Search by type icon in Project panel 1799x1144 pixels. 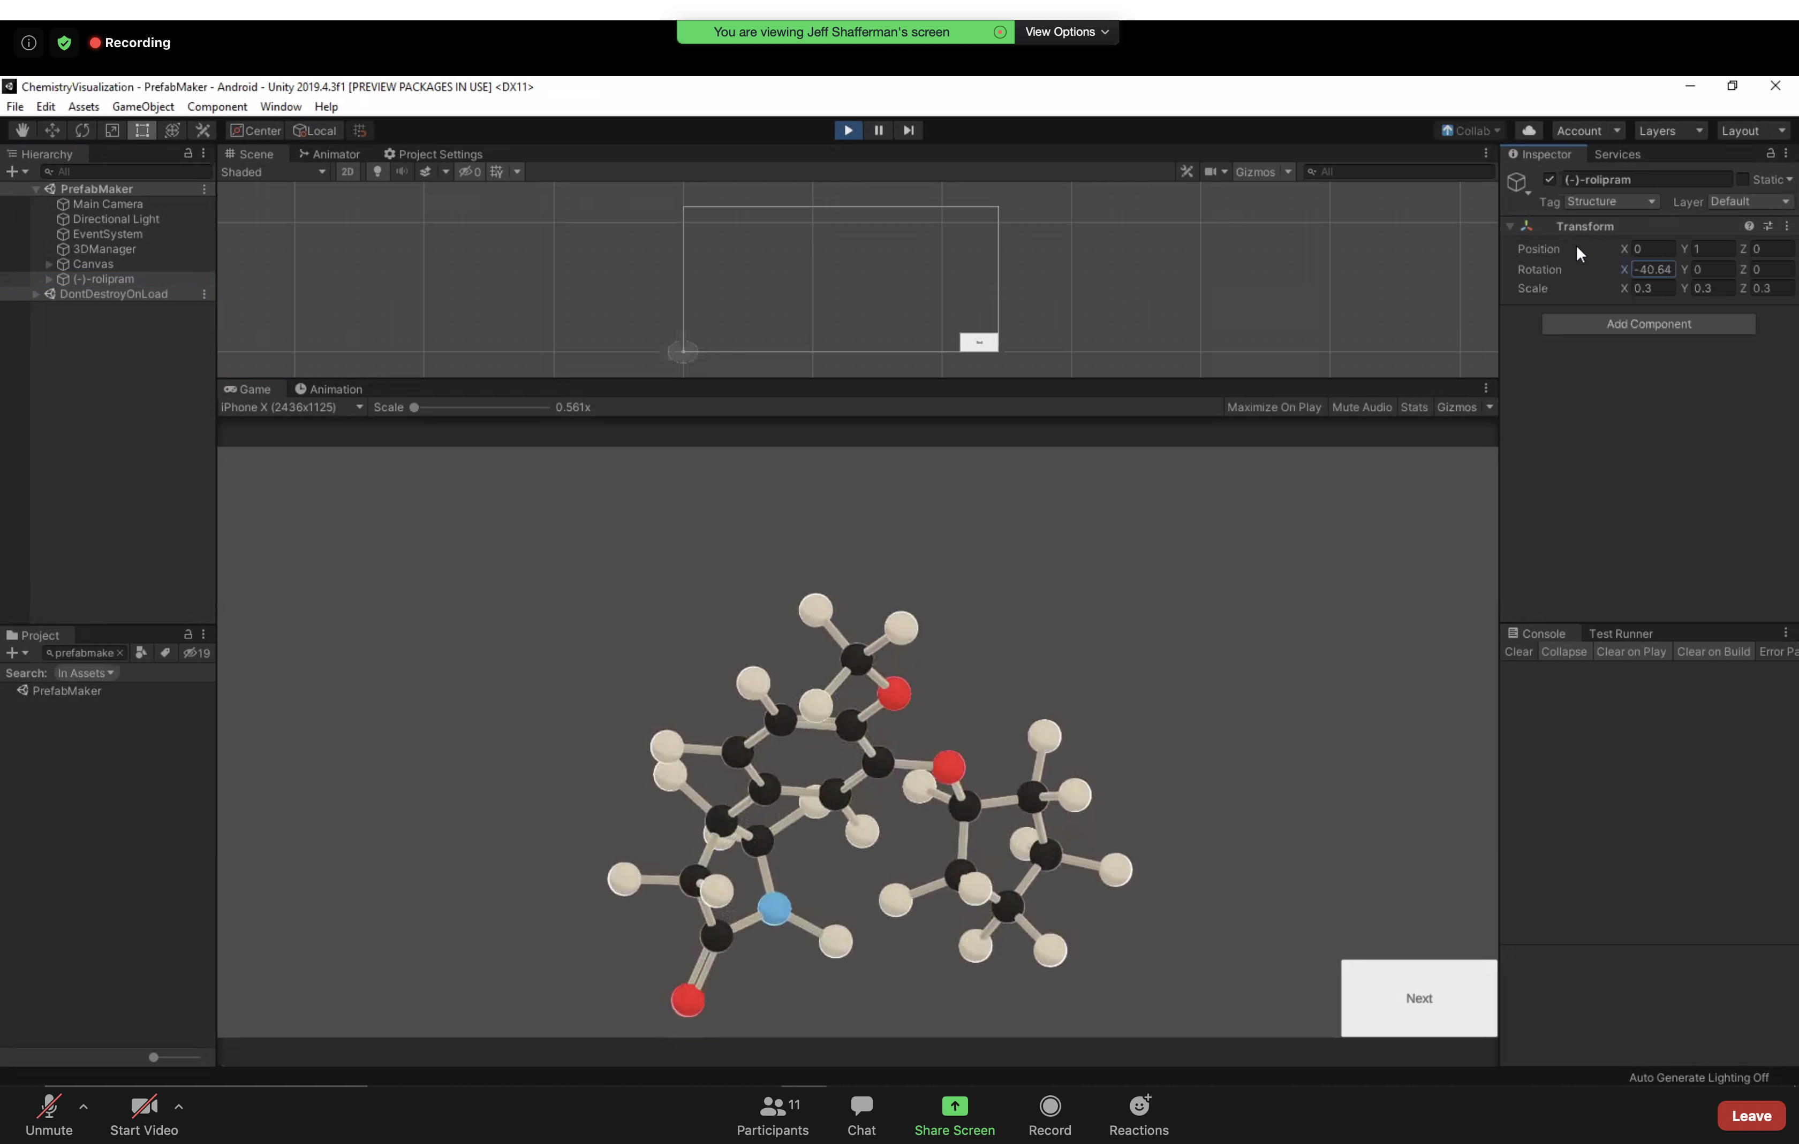[x=141, y=653]
